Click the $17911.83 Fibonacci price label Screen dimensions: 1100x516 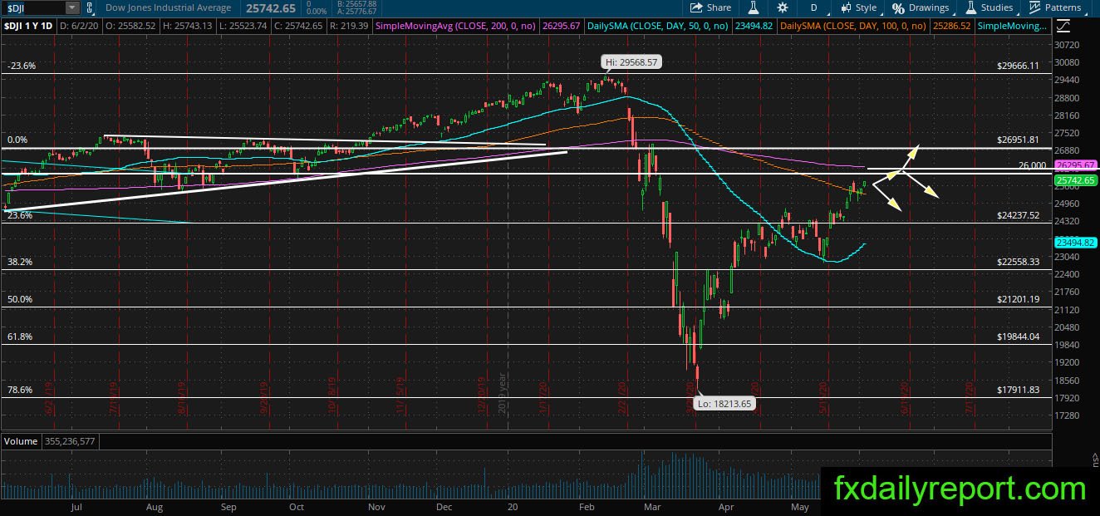click(x=1019, y=390)
